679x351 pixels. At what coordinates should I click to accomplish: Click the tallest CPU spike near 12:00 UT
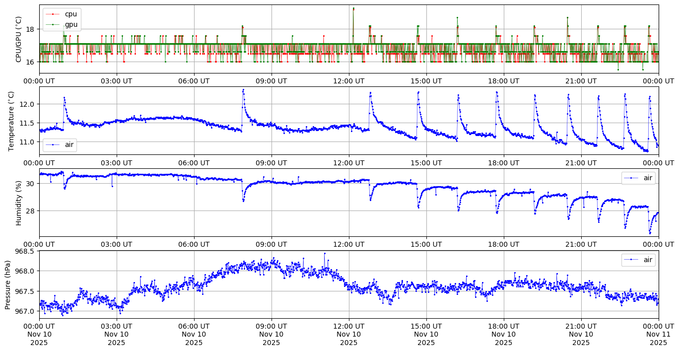[x=353, y=8]
